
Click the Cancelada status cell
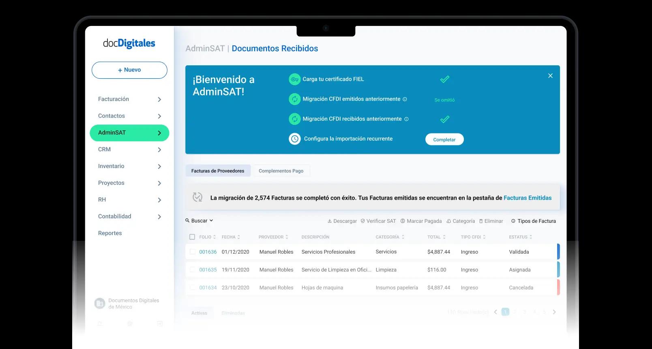(521, 288)
